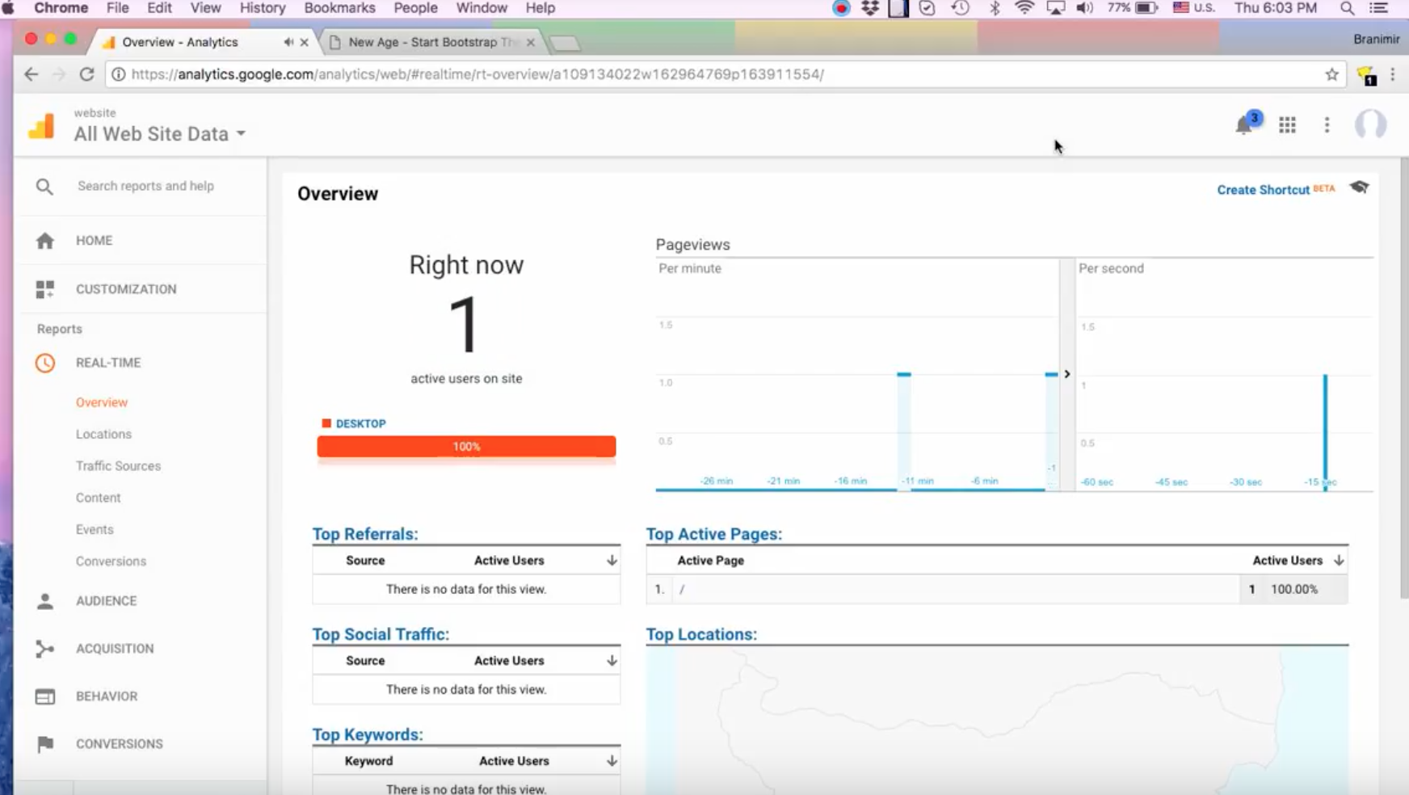
Task: Click the Create Shortcut link
Action: point(1263,190)
